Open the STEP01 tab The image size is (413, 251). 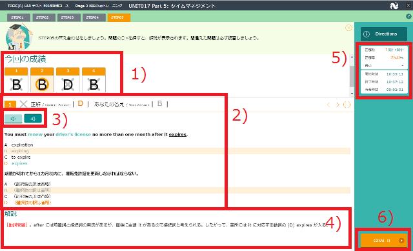point(18,17)
